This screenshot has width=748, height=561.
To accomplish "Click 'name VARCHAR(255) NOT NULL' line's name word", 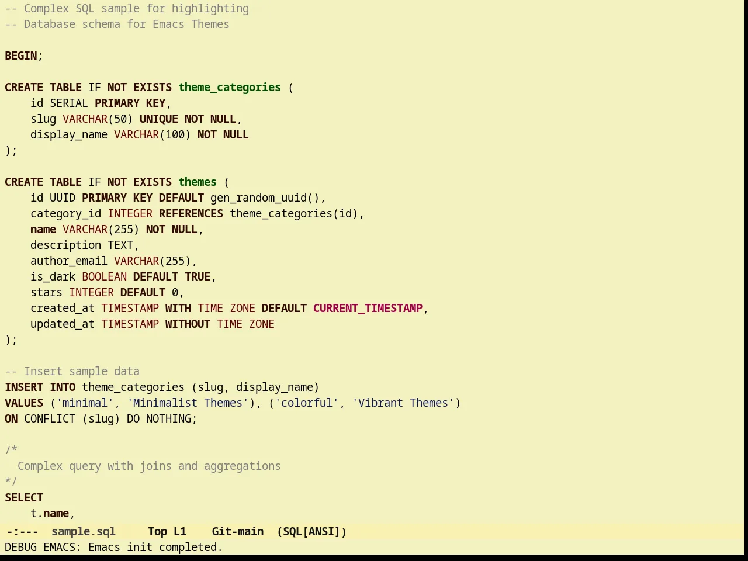I will click(43, 230).
